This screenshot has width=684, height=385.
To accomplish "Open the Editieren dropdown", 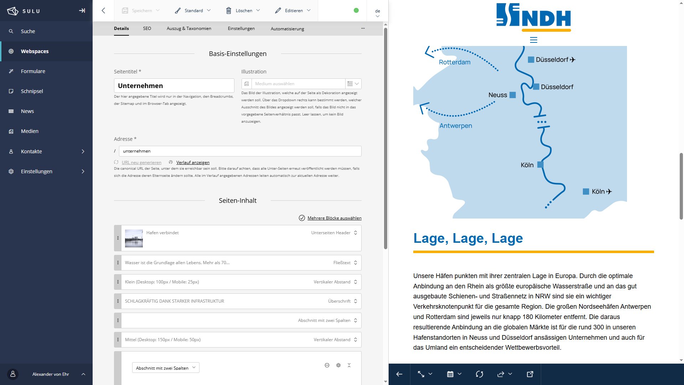I will (293, 11).
